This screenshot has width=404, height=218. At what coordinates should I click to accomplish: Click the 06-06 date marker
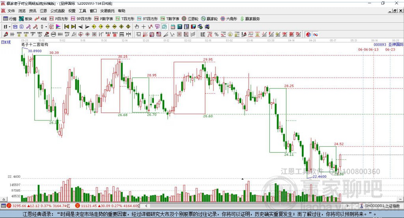tap(363, 49)
